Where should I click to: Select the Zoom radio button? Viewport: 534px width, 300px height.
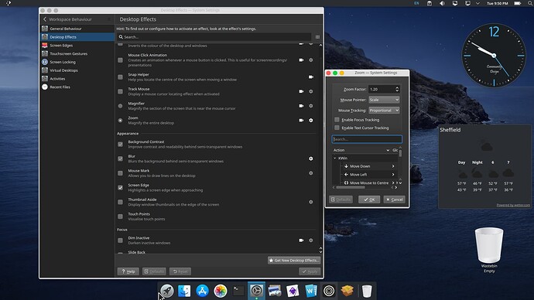[x=120, y=121]
